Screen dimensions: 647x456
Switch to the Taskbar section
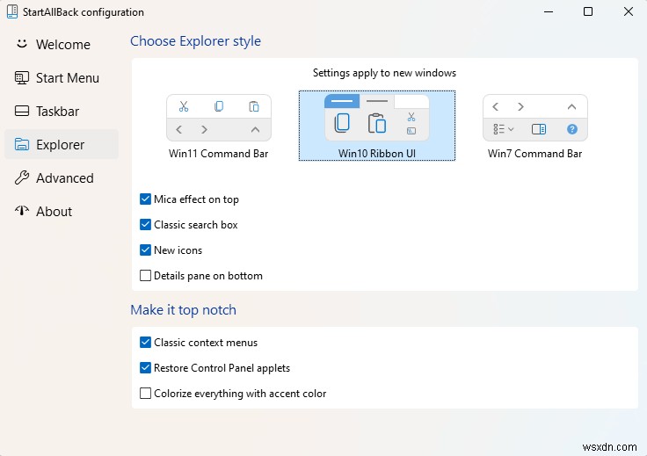coord(61,112)
